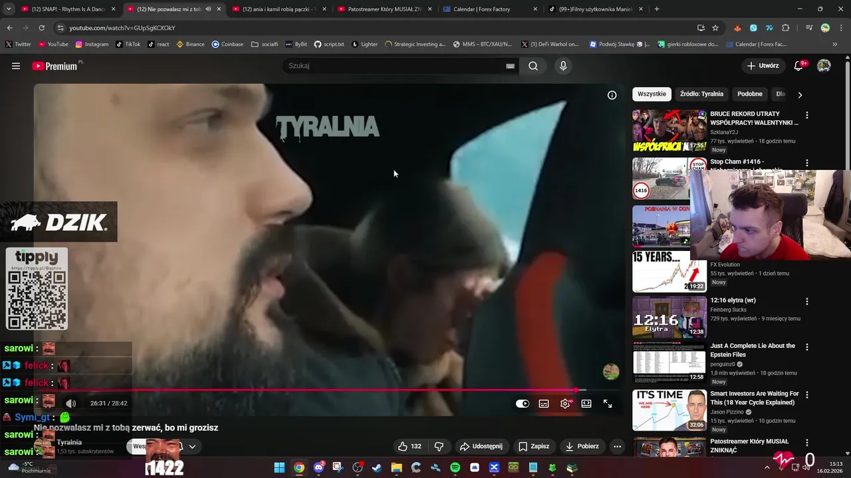Screen dimensions: 851x478
Task: Open Steam from the taskbar
Action: 377,467
